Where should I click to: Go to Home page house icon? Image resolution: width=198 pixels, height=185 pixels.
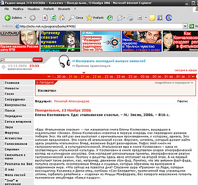click(62, 17)
